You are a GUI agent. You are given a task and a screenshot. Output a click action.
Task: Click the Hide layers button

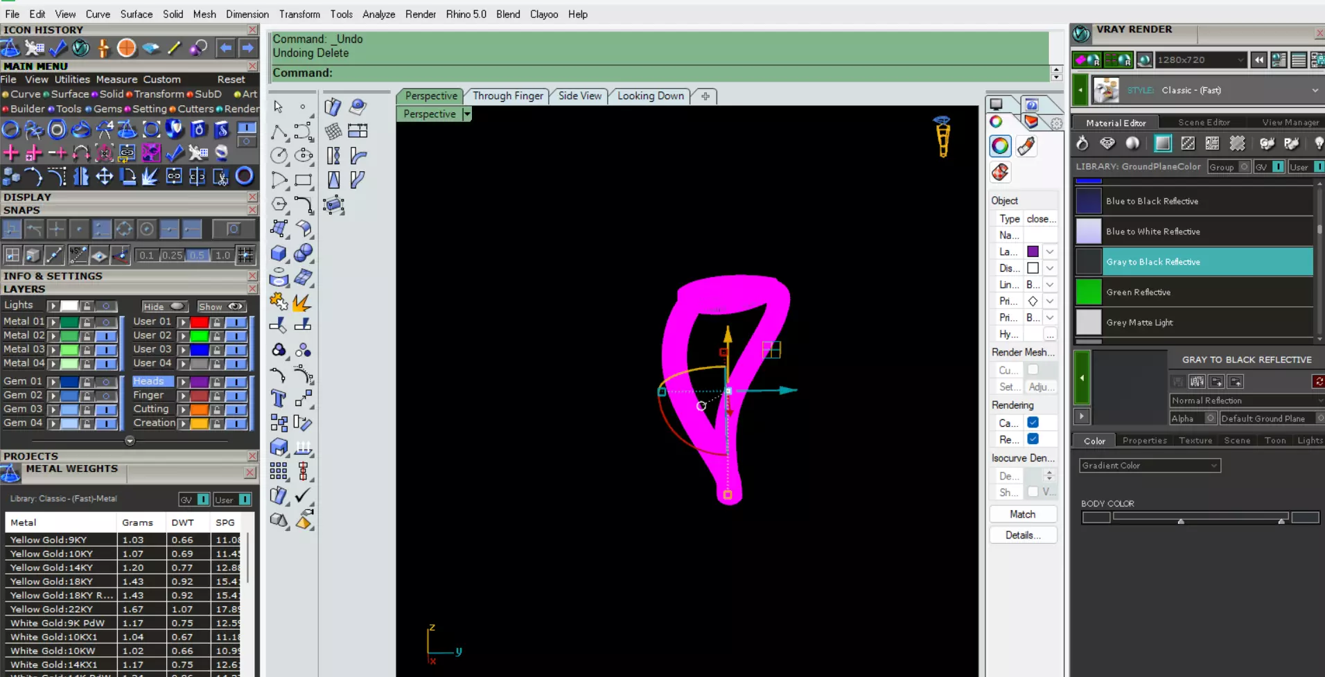(x=165, y=306)
